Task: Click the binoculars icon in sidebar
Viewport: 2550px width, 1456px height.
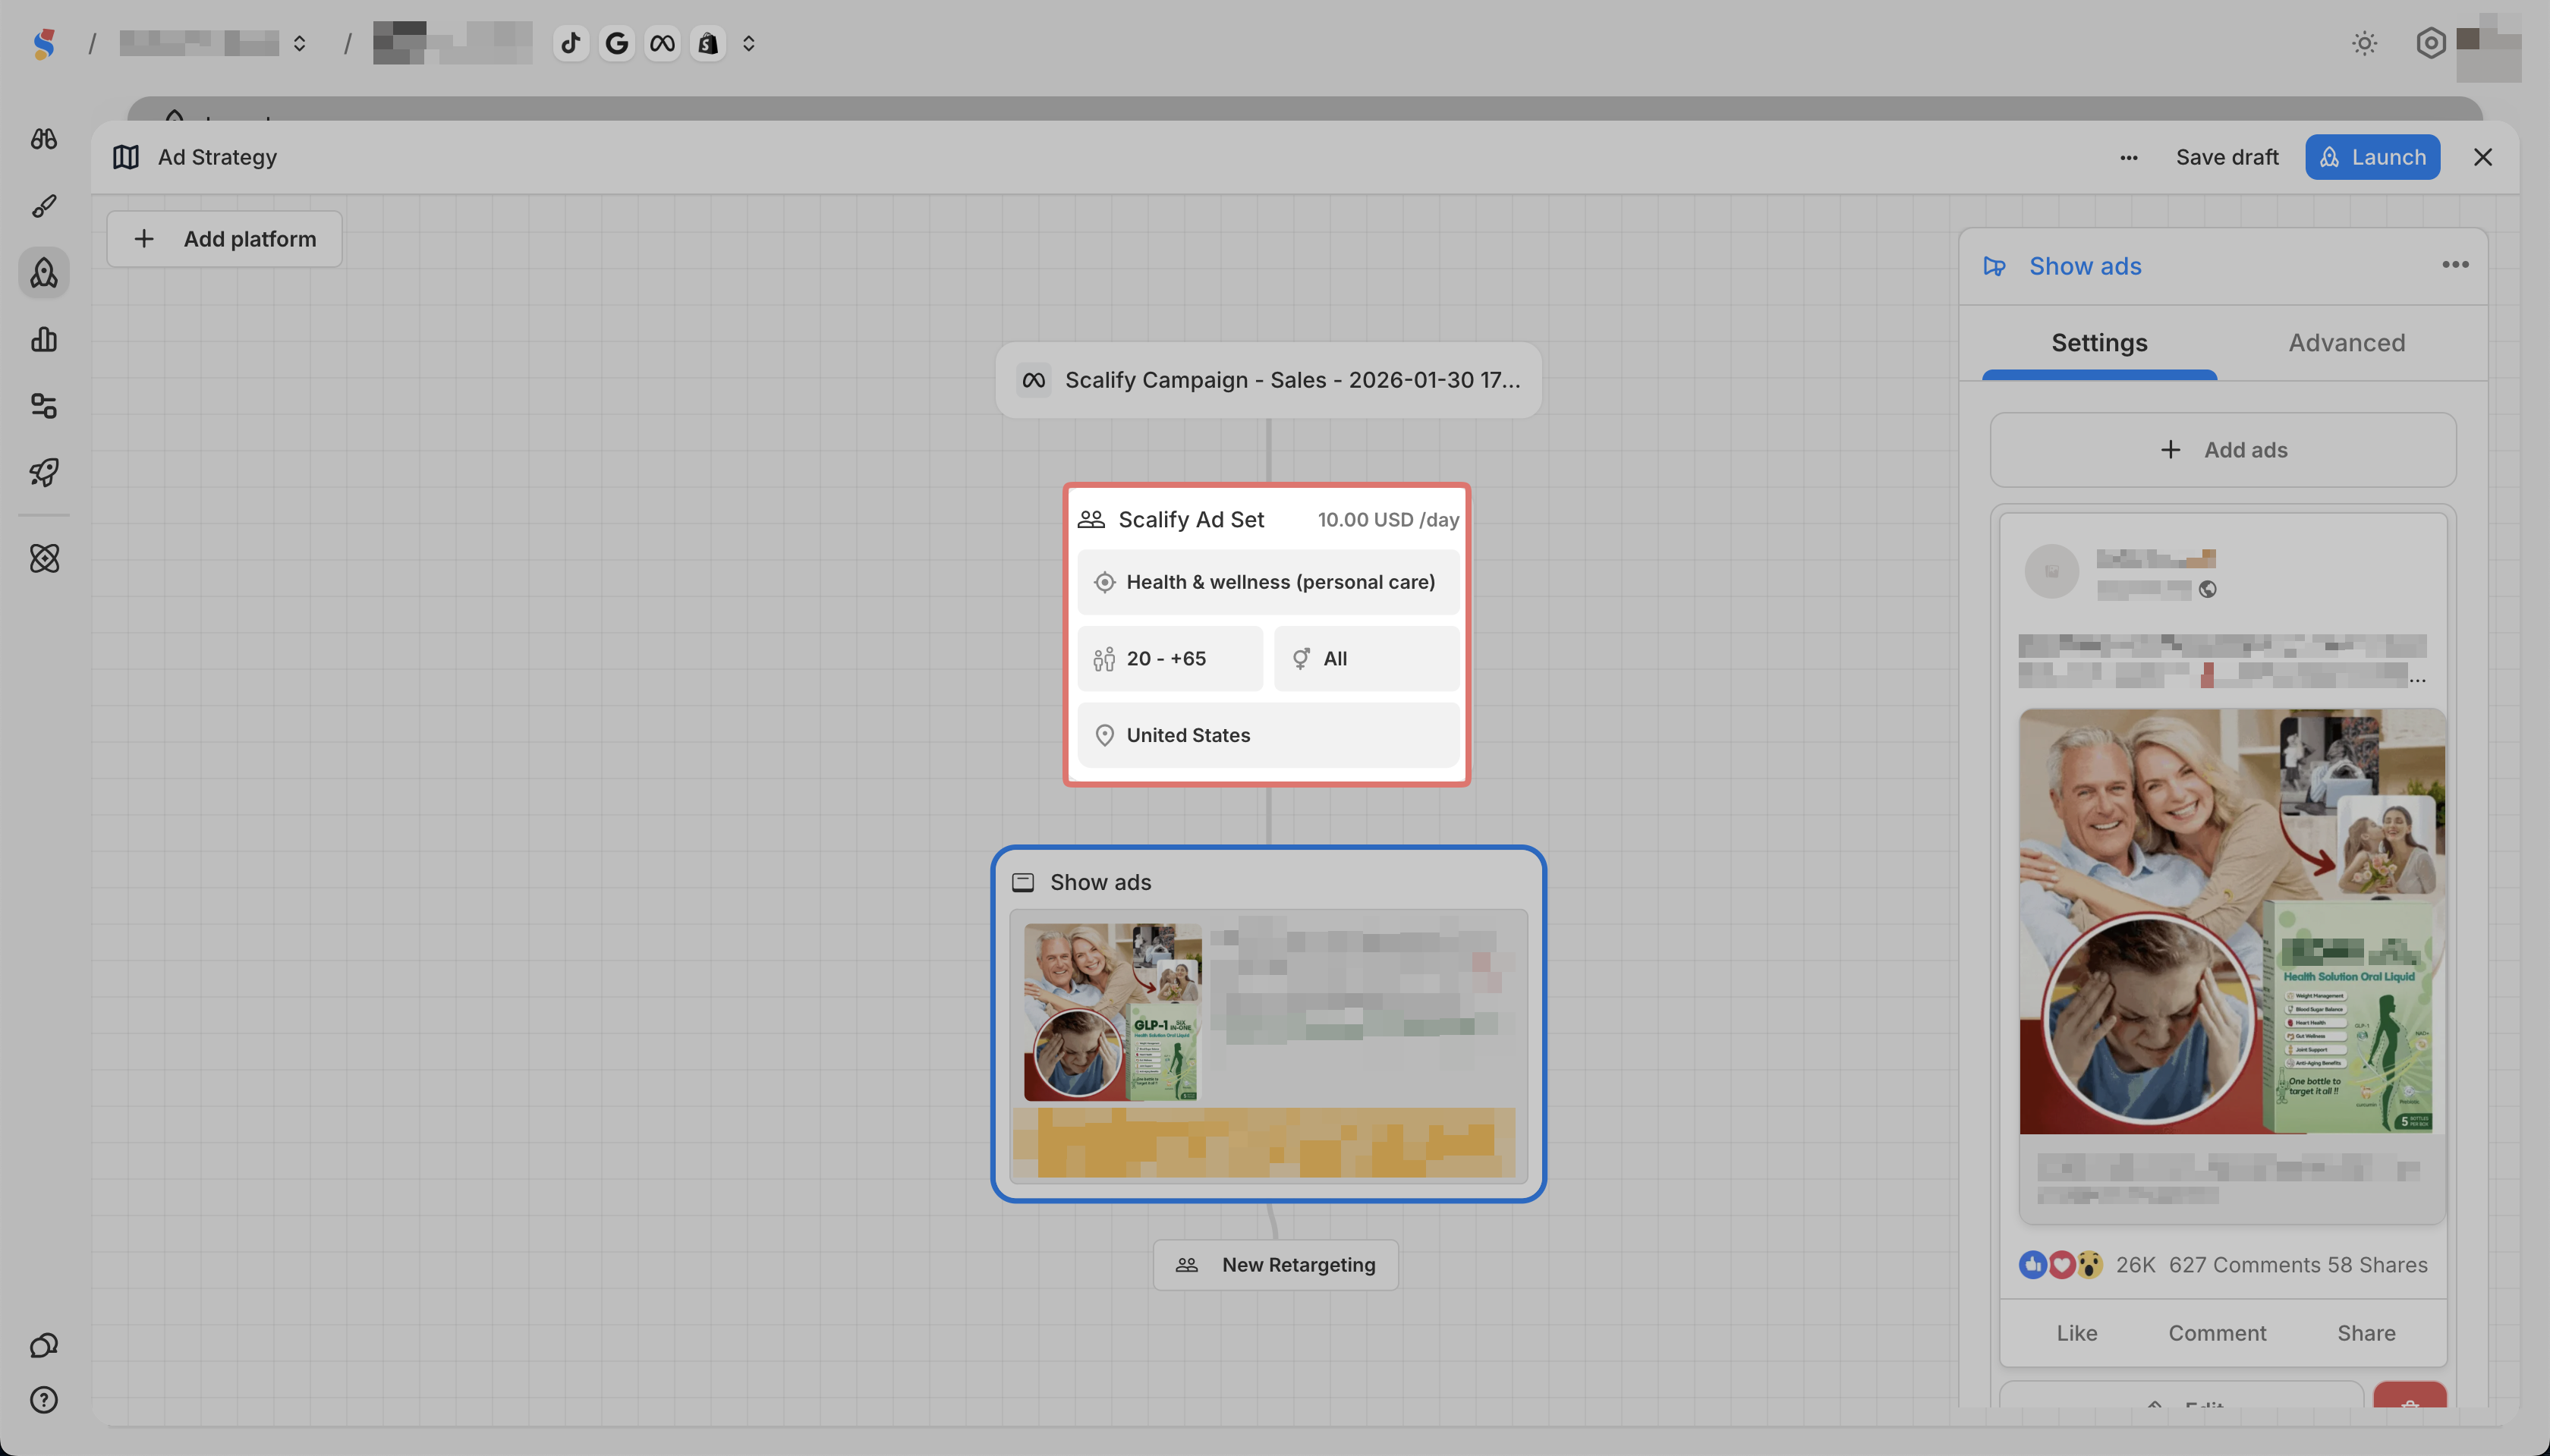Action: pyautogui.click(x=44, y=139)
